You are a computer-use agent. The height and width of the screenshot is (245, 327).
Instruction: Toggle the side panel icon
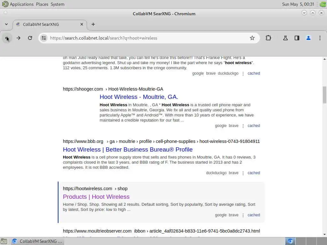pyautogui.click(x=297, y=38)
